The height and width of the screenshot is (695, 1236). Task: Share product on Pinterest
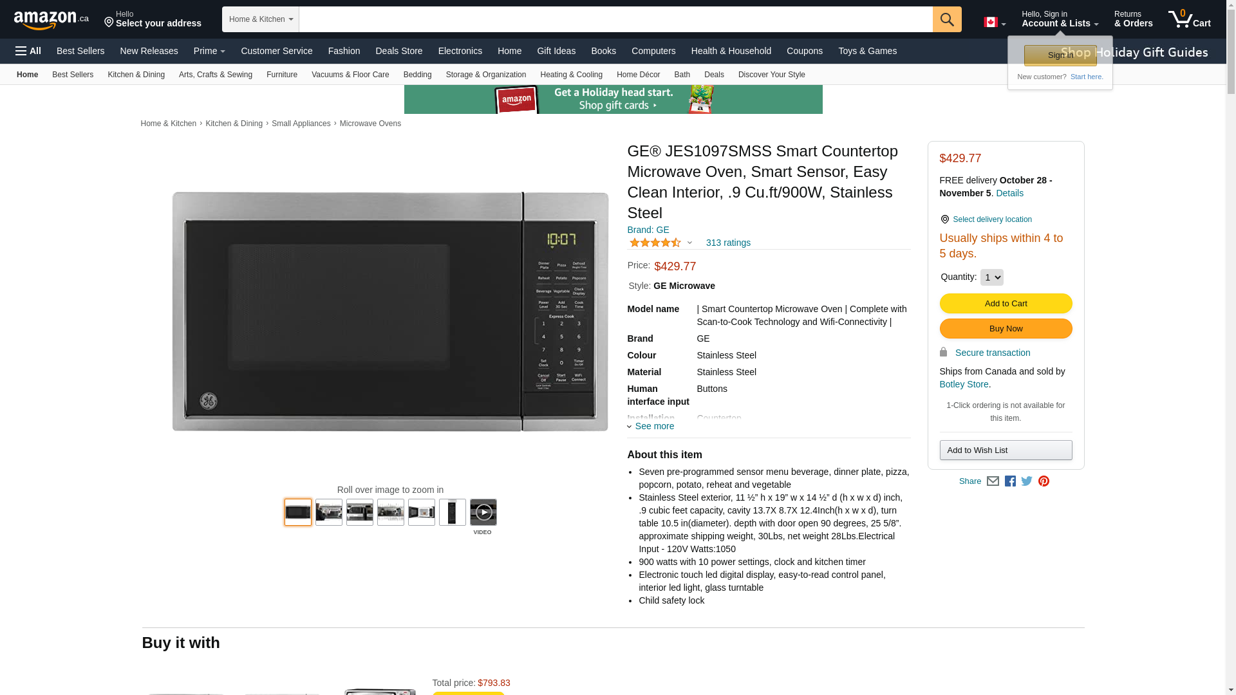pyautogui.click(x=1044, y=481)
